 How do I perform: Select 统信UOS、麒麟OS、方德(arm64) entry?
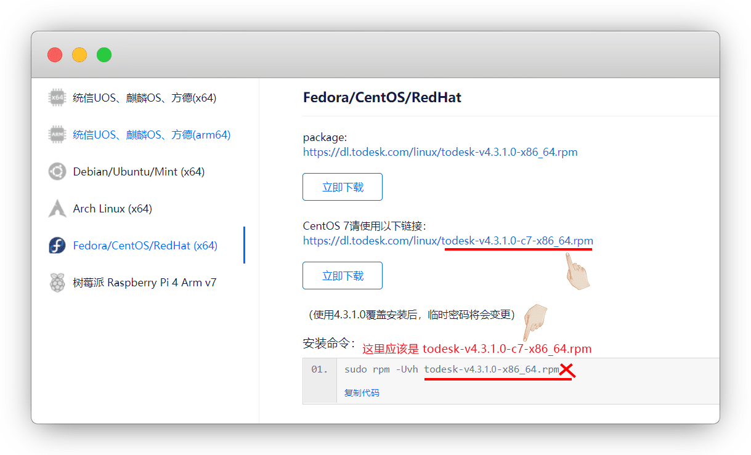(x=152, y=135)
